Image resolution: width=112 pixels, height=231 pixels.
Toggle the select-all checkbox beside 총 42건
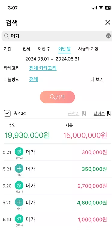pos(7,114)
